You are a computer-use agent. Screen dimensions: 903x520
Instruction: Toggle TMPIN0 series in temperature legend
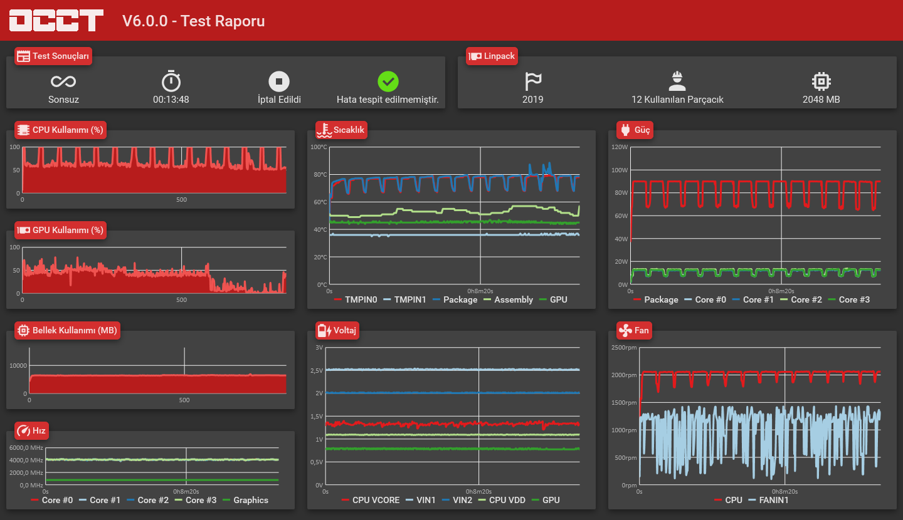click(355, 299)
